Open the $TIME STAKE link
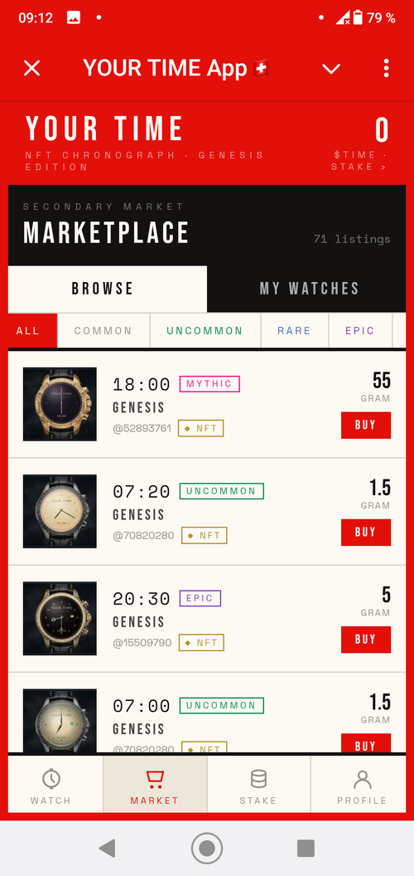 [360, 161]
